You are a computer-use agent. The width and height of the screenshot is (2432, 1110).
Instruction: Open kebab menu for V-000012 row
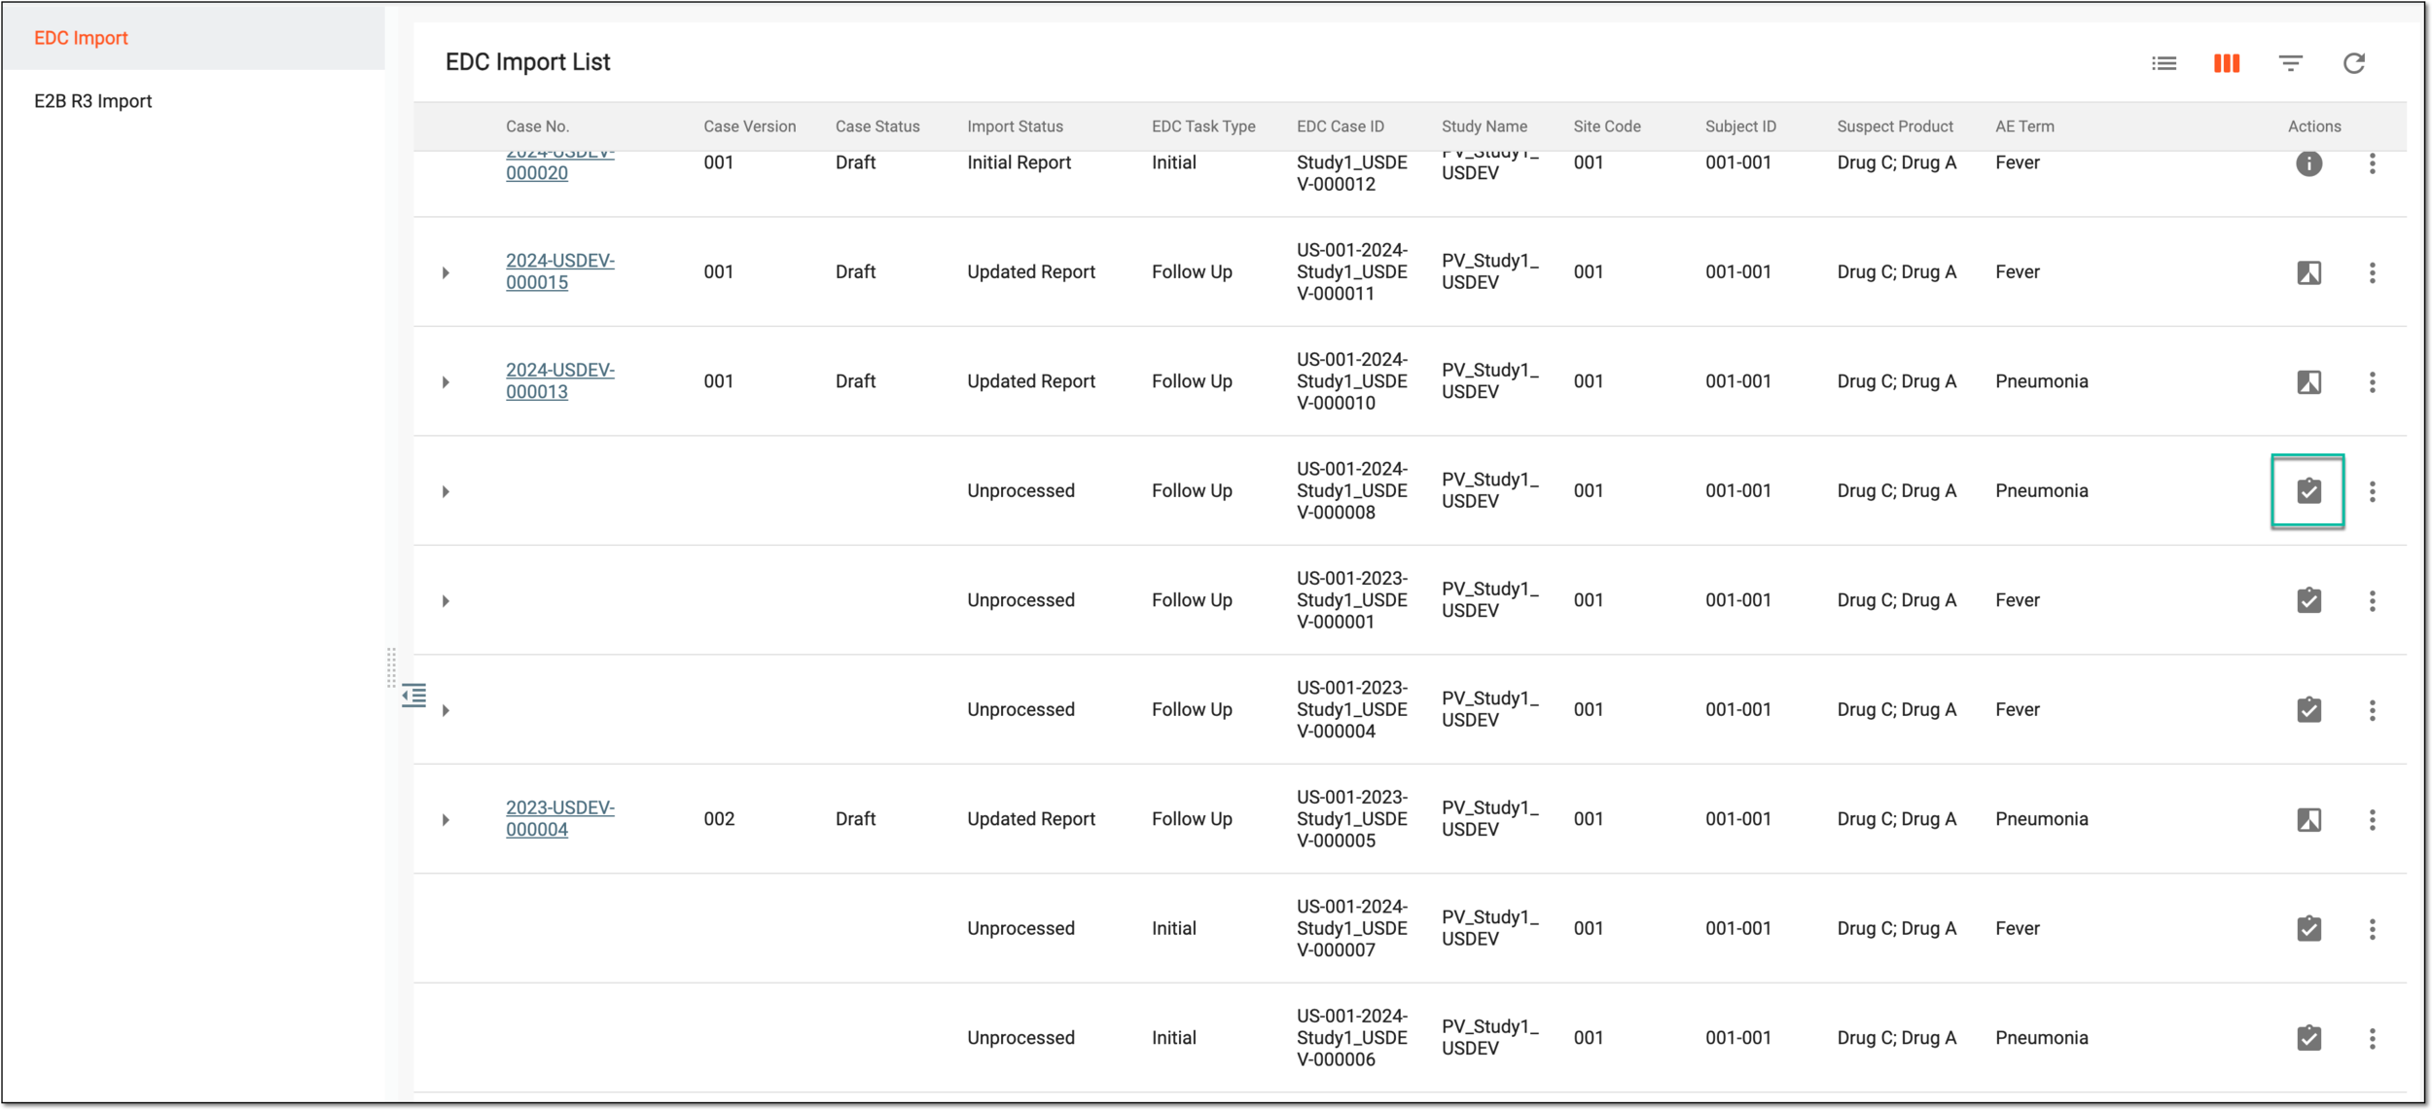click(x=2372, y=163)
